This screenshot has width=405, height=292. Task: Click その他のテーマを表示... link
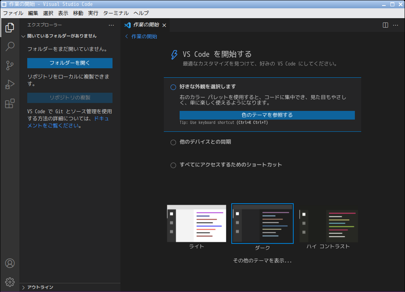click(262, 261)
